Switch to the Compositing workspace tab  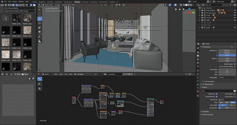tap(103, 2)
